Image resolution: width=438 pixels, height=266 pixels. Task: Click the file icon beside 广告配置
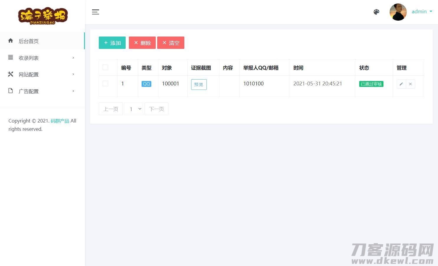click(x=11, y=91)
